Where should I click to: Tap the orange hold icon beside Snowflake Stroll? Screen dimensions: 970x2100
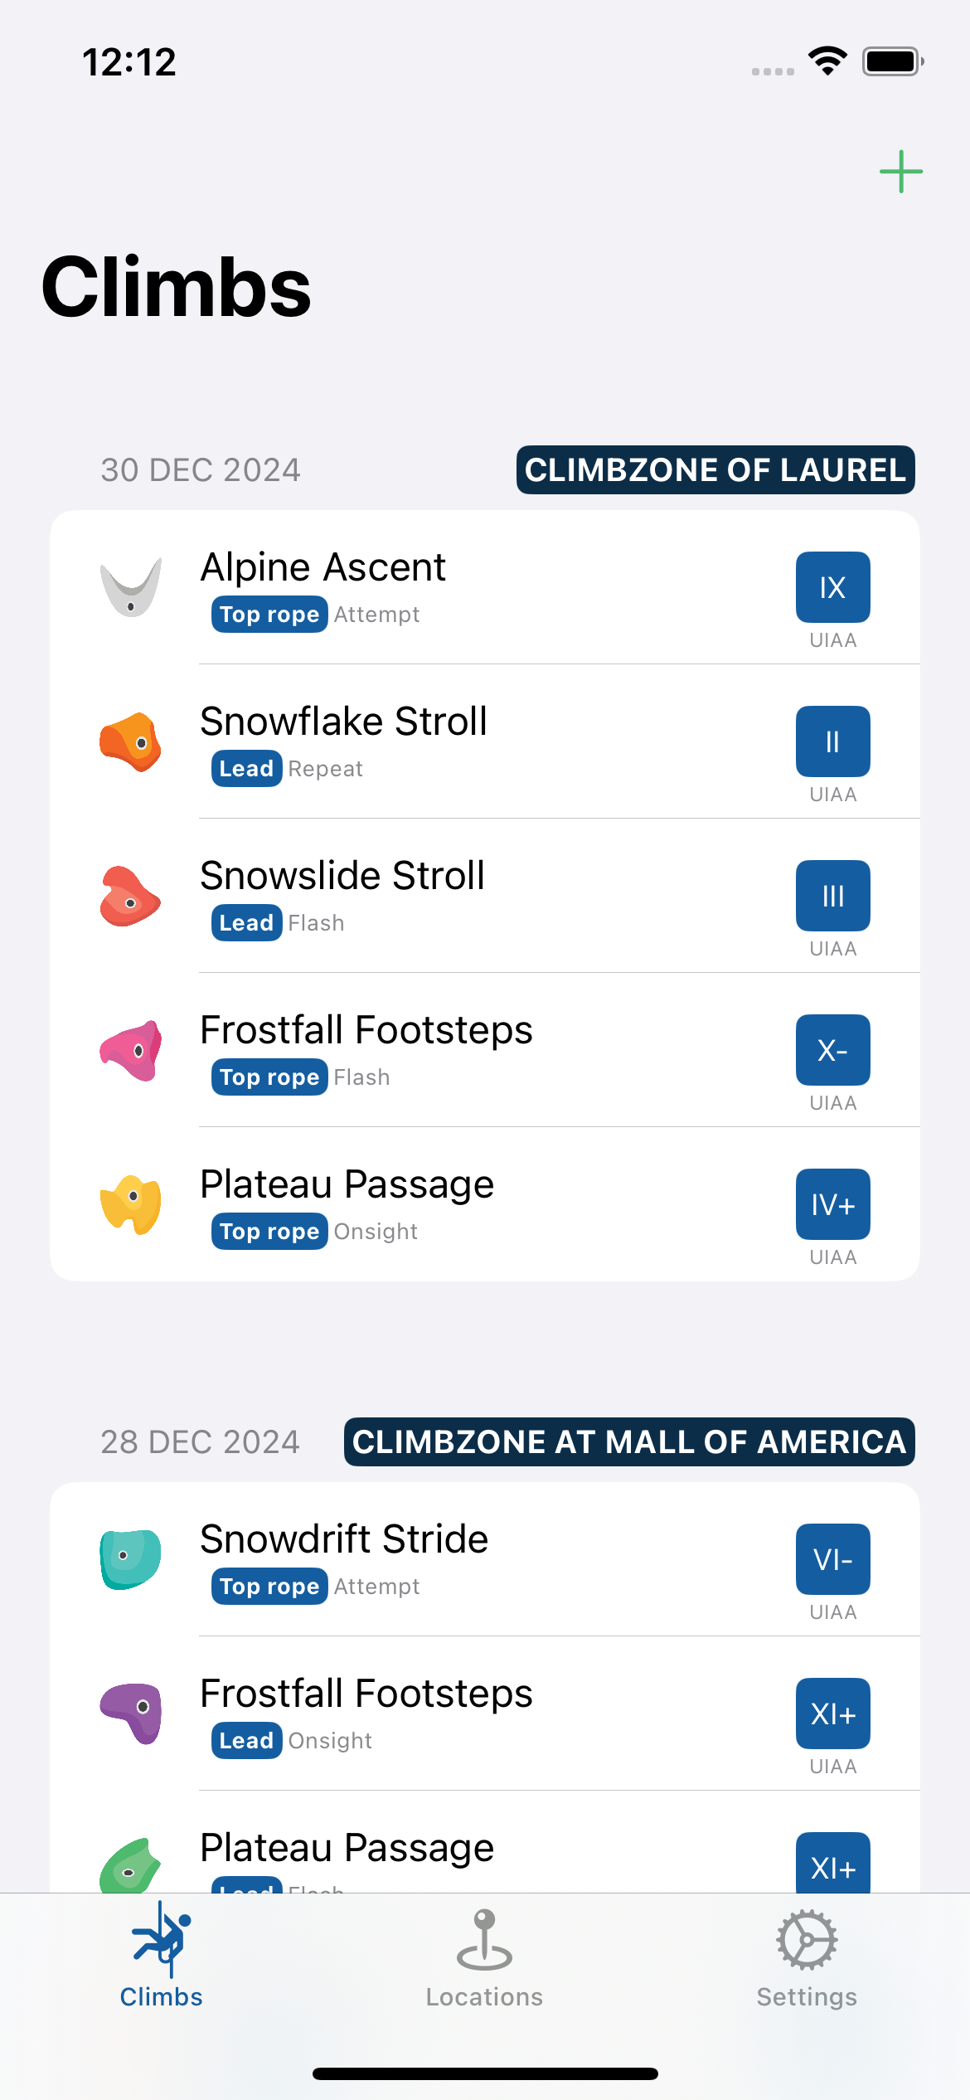130,741
